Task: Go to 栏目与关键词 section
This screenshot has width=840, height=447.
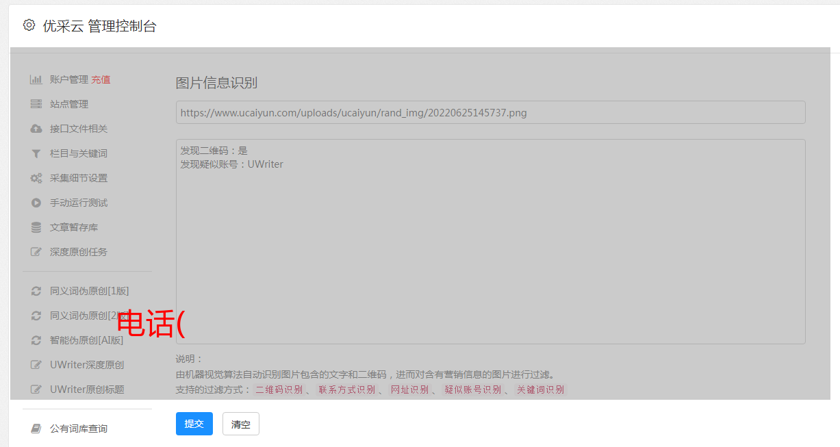Action: pos(79,153)
